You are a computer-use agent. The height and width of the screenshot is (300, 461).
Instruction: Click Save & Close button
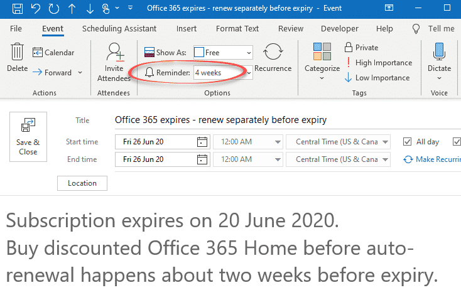(28, 137)
